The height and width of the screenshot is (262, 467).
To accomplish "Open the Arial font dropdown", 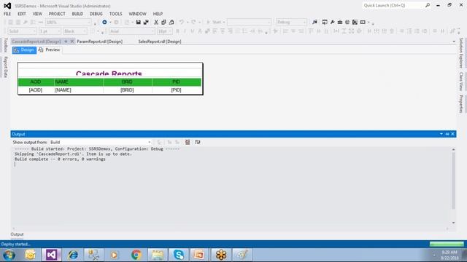I will coord(132,31).
